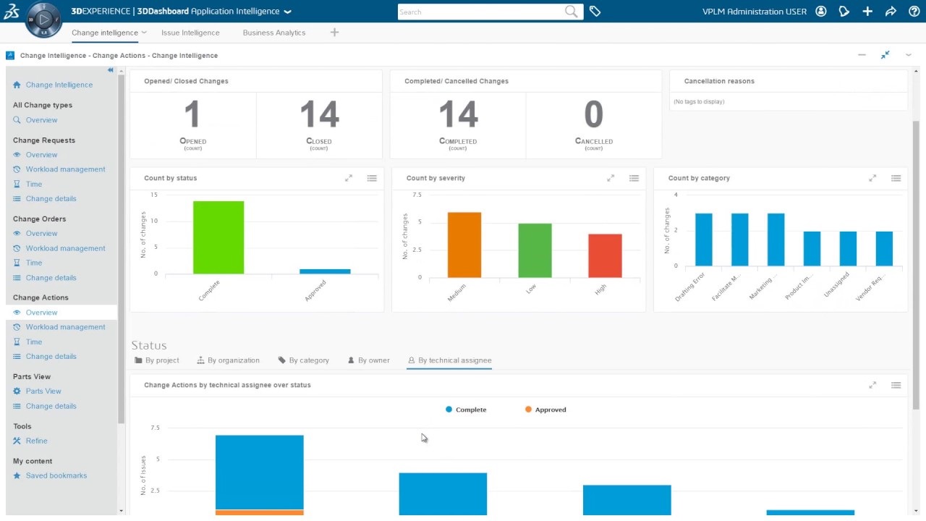
Task: Click the 3DEXPERIENCE compass play icon
Action: point(43,20)
